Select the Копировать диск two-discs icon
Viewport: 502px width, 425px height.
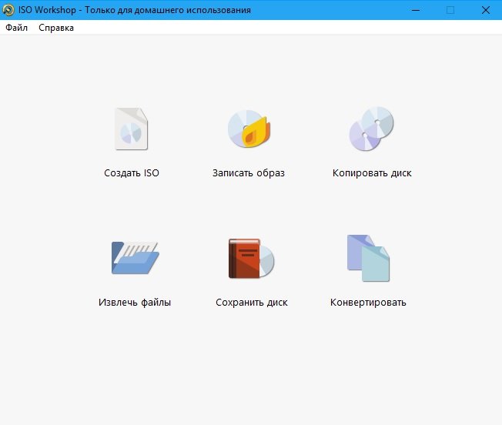point(371,129)
